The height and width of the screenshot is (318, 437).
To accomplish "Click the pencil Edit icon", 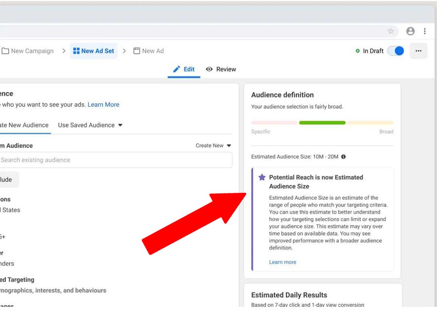I will click(x=177, y=69).
